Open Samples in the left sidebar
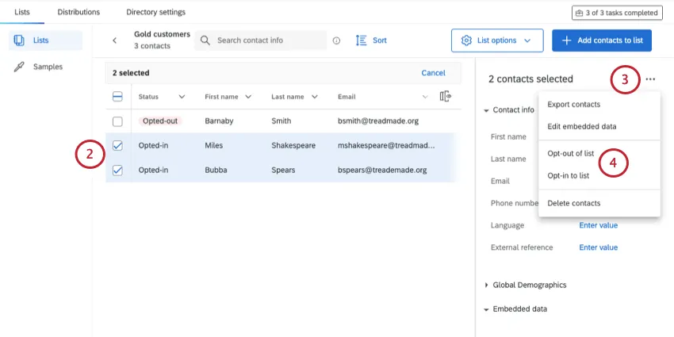 click(48, 67)
